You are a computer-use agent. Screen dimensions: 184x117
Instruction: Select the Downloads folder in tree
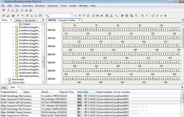pos(18,79)
